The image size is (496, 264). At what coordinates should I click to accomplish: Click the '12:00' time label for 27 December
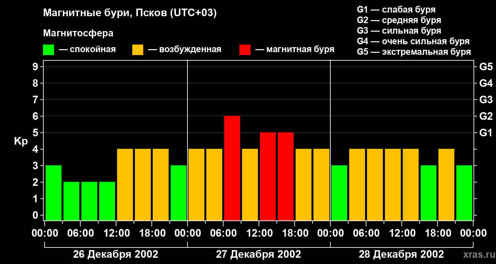coord(259,233)
